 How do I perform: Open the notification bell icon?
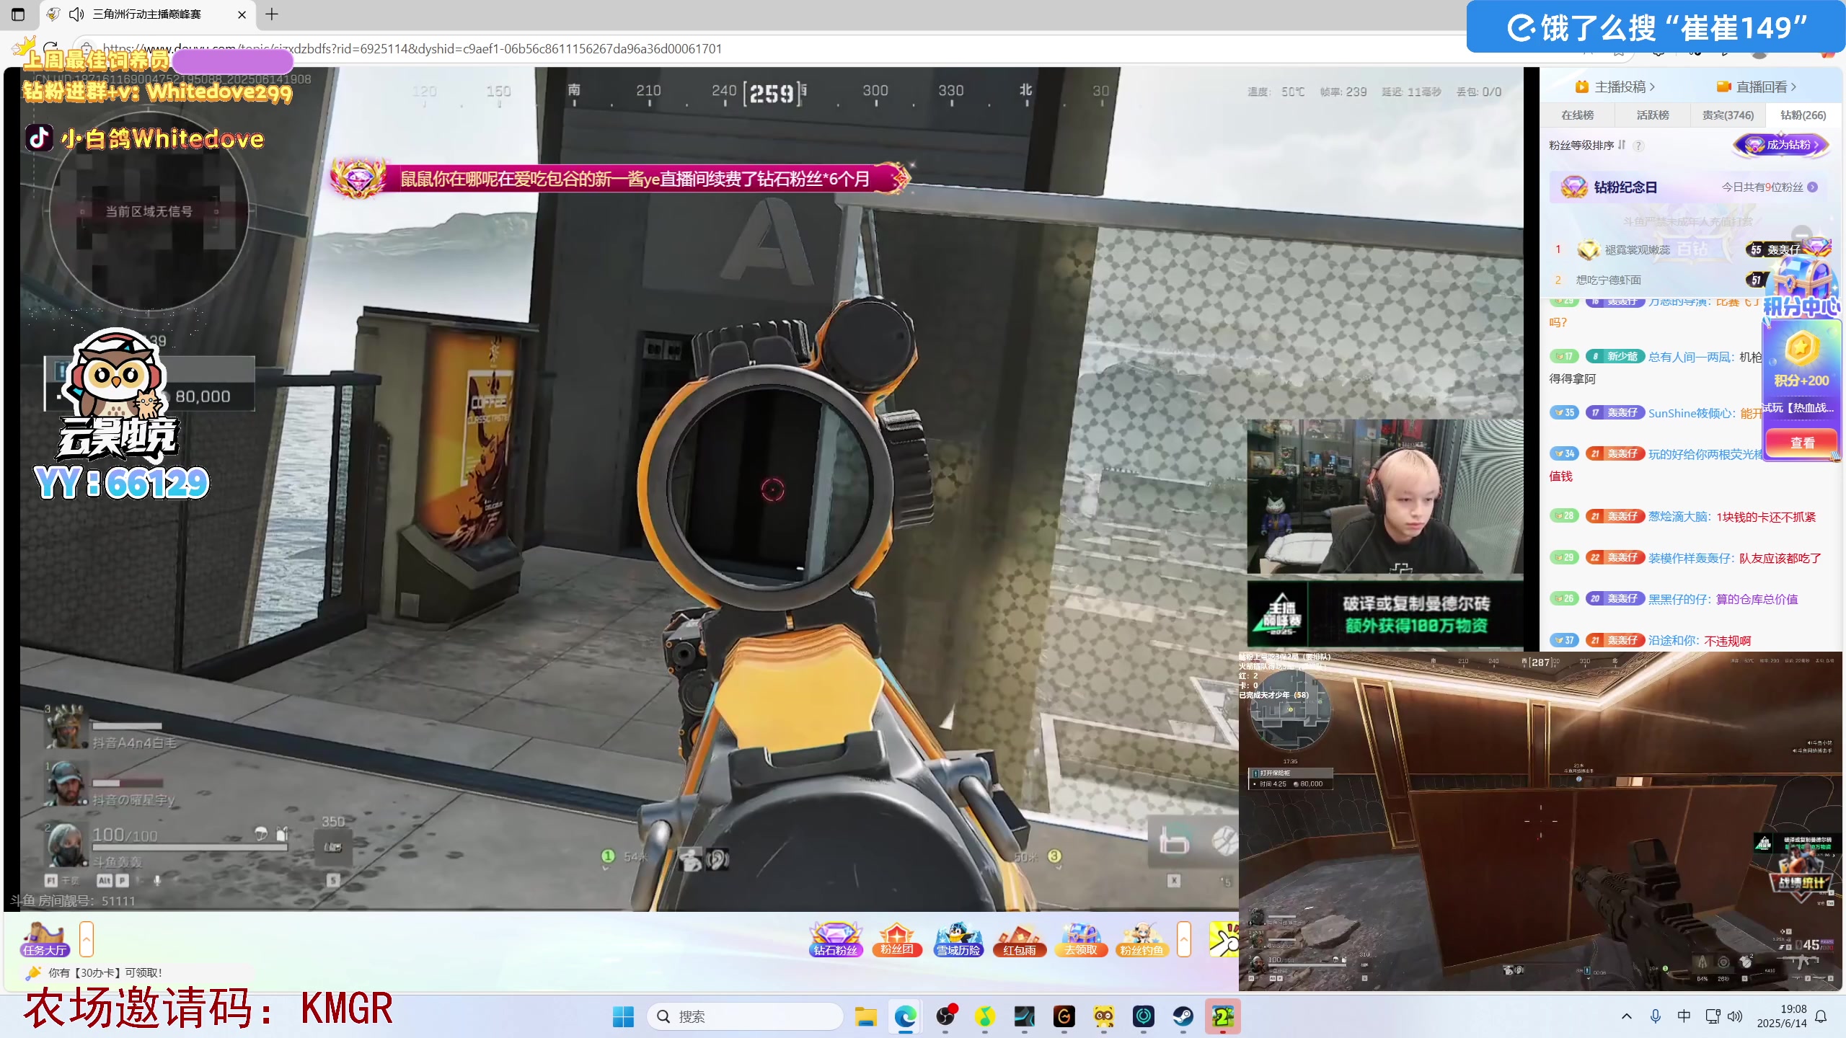[x=1821, y=1016]
